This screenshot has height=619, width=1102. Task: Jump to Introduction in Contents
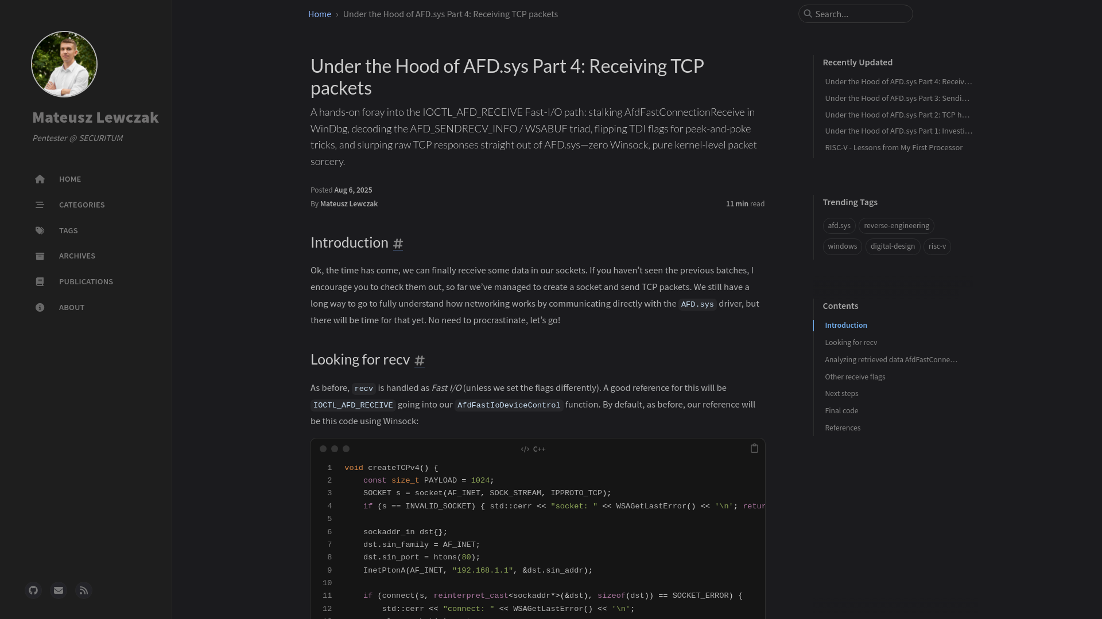[846, 326]
